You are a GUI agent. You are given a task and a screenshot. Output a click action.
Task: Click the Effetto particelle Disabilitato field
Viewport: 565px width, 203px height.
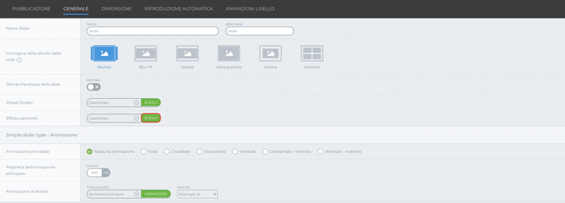[114, 118]
